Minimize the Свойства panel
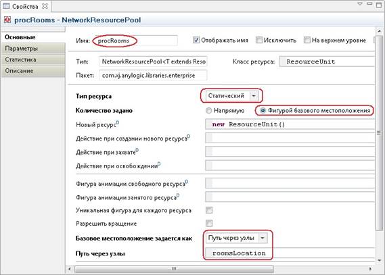385x275 pixels. (369, 4)
